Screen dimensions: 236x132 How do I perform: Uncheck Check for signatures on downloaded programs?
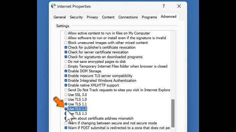[66, 57]
